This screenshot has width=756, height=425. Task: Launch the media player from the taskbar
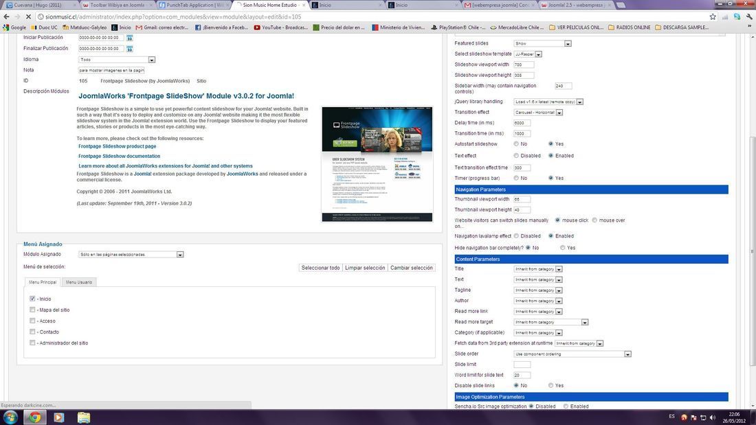59,417
